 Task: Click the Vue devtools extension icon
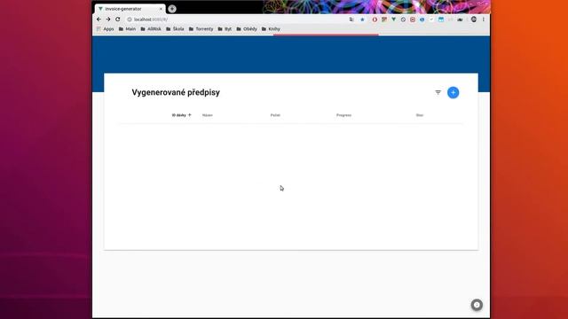393,19
